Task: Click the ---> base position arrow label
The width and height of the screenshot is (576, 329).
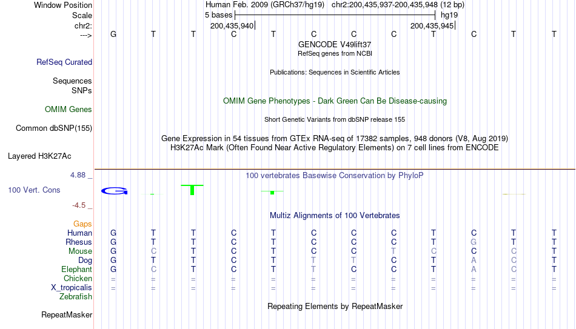Action: click(x=86, y=35)
